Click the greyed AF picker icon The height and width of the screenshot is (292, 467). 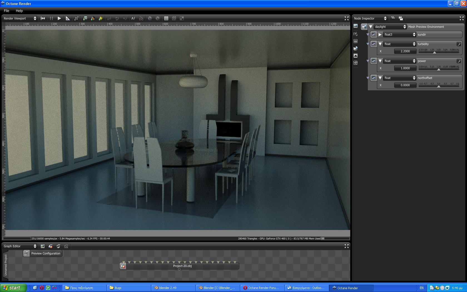[109, 18]
